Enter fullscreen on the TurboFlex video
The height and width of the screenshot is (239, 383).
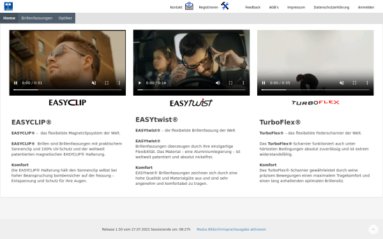(x=354, y=83)
